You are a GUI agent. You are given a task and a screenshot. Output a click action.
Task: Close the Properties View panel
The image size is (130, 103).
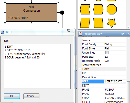click(x=128, y=34)
